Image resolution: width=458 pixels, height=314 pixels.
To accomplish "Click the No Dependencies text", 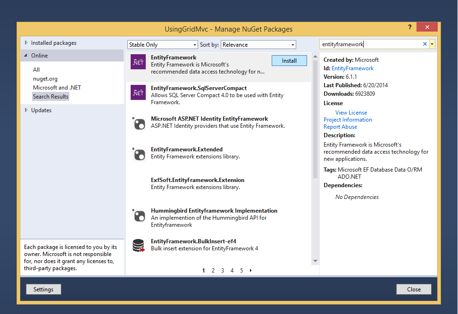I will (x=357, y=197).
